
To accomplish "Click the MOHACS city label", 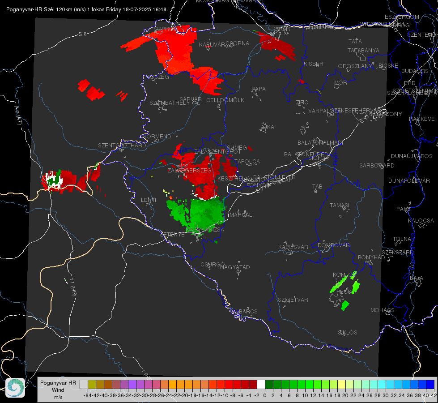I will pos(383,310).
